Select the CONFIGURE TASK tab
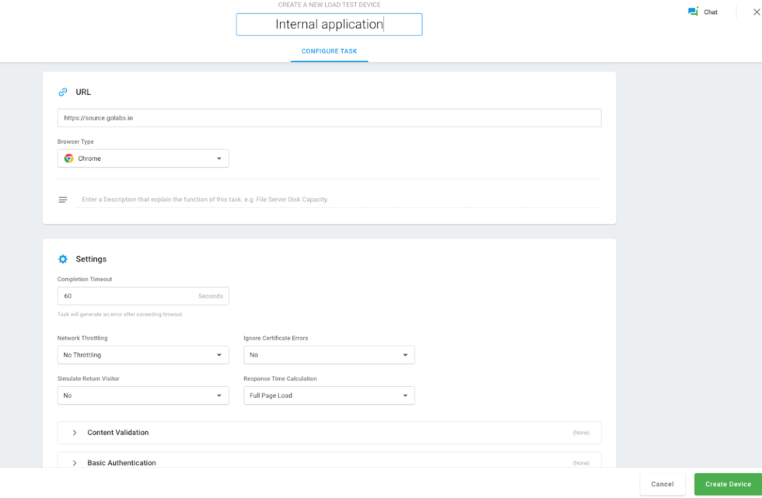This screenshot has width=762, height=498. (x=329, y=50)
